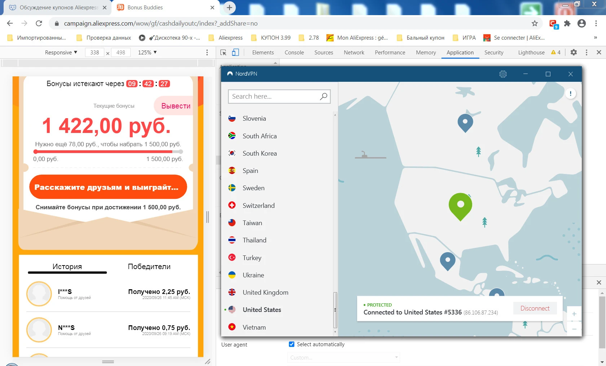Toggle the device toolbar in DevTools
606x366 pixels.
pyautogui.click(x=235, y=53)
